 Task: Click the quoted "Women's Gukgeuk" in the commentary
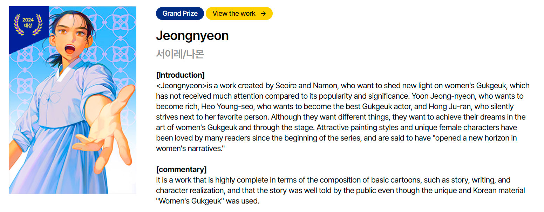[190, 201]
